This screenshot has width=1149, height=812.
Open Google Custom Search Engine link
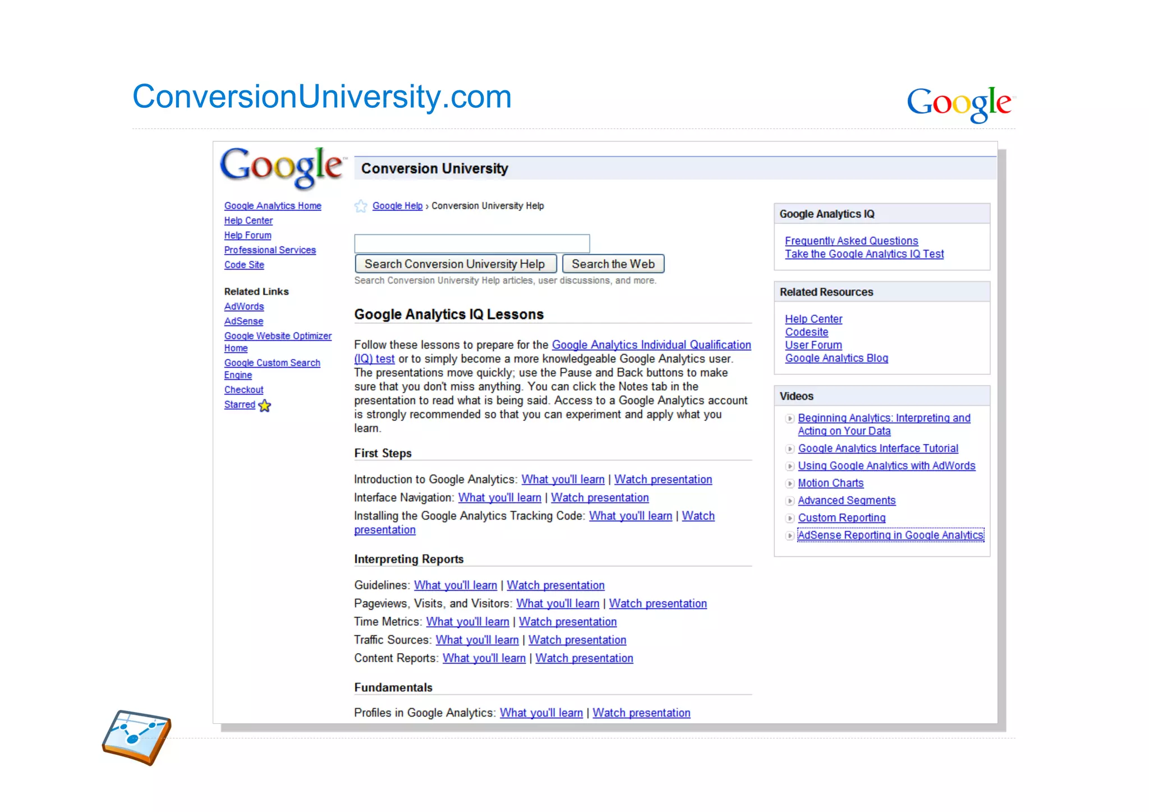tap(272, 369)
